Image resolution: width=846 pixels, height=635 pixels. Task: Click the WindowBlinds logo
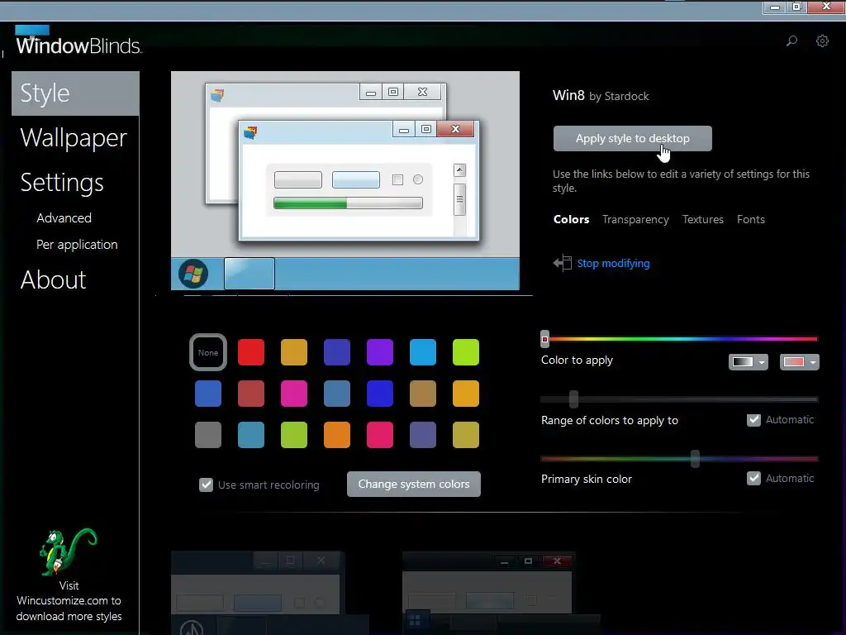click(x=78, y=41)
